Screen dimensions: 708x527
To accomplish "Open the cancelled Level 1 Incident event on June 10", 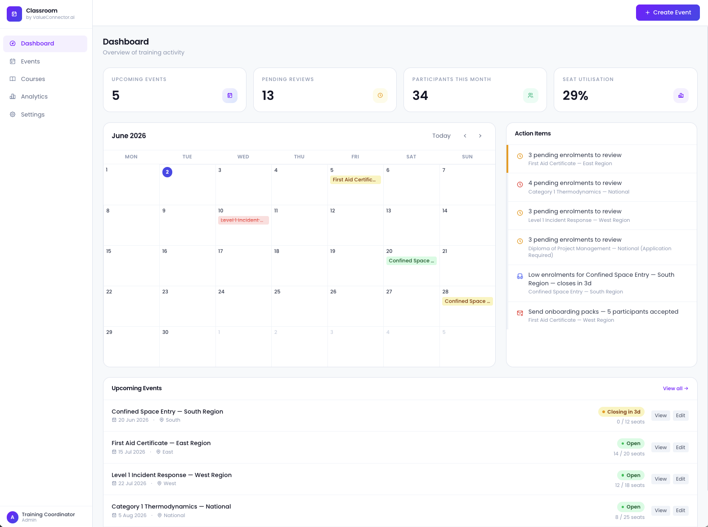I will point(243,220).
